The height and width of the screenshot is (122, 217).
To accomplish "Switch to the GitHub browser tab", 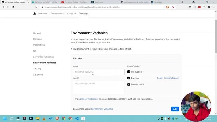I will pyautogui.click(x=135, y=2).
